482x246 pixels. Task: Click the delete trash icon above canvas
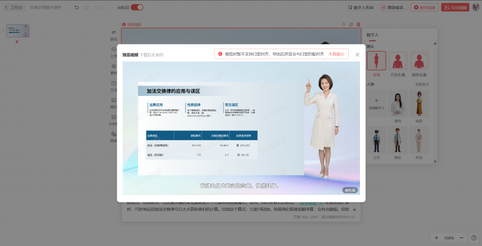click(359, 25)
